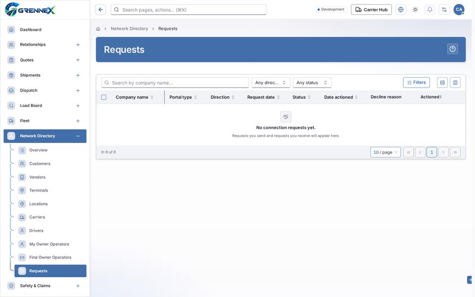Image resolution: width=475 pixels, height=297 pixels.
Task: Open the Any status dropdown
Action: [312, 83]
